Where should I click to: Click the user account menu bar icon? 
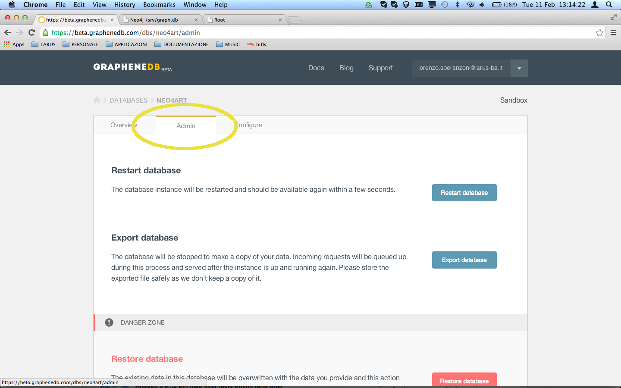[x=595, y=4]
